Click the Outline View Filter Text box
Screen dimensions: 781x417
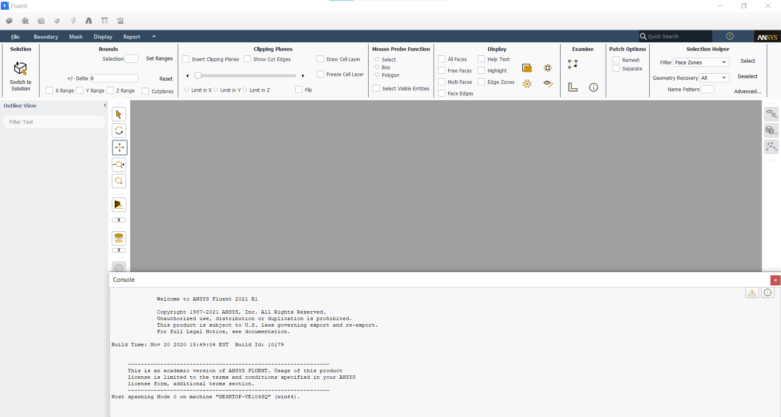coord(54,122)
